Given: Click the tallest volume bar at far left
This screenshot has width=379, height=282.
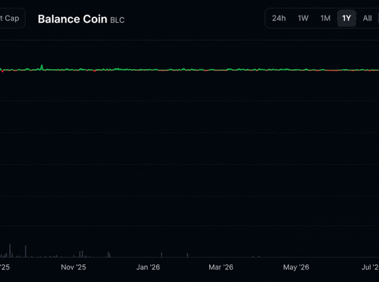Looking at the screenshot, I should tap(10, 251).
